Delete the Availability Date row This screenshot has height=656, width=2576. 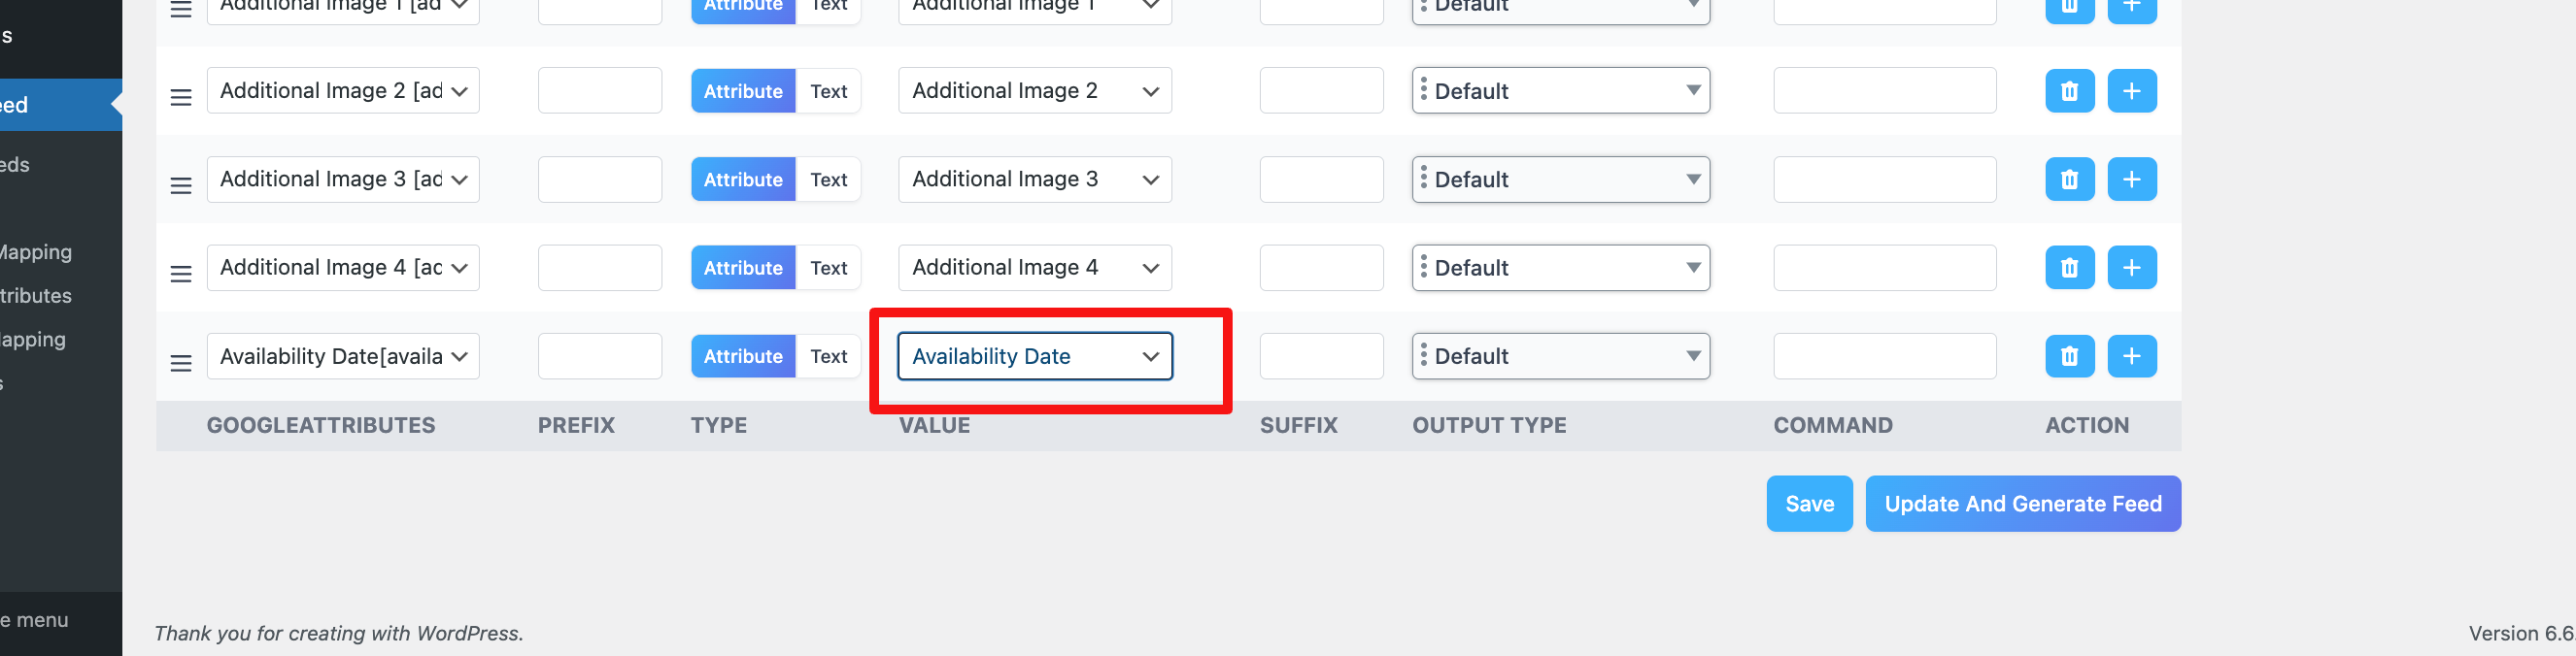coord(2069,356)
